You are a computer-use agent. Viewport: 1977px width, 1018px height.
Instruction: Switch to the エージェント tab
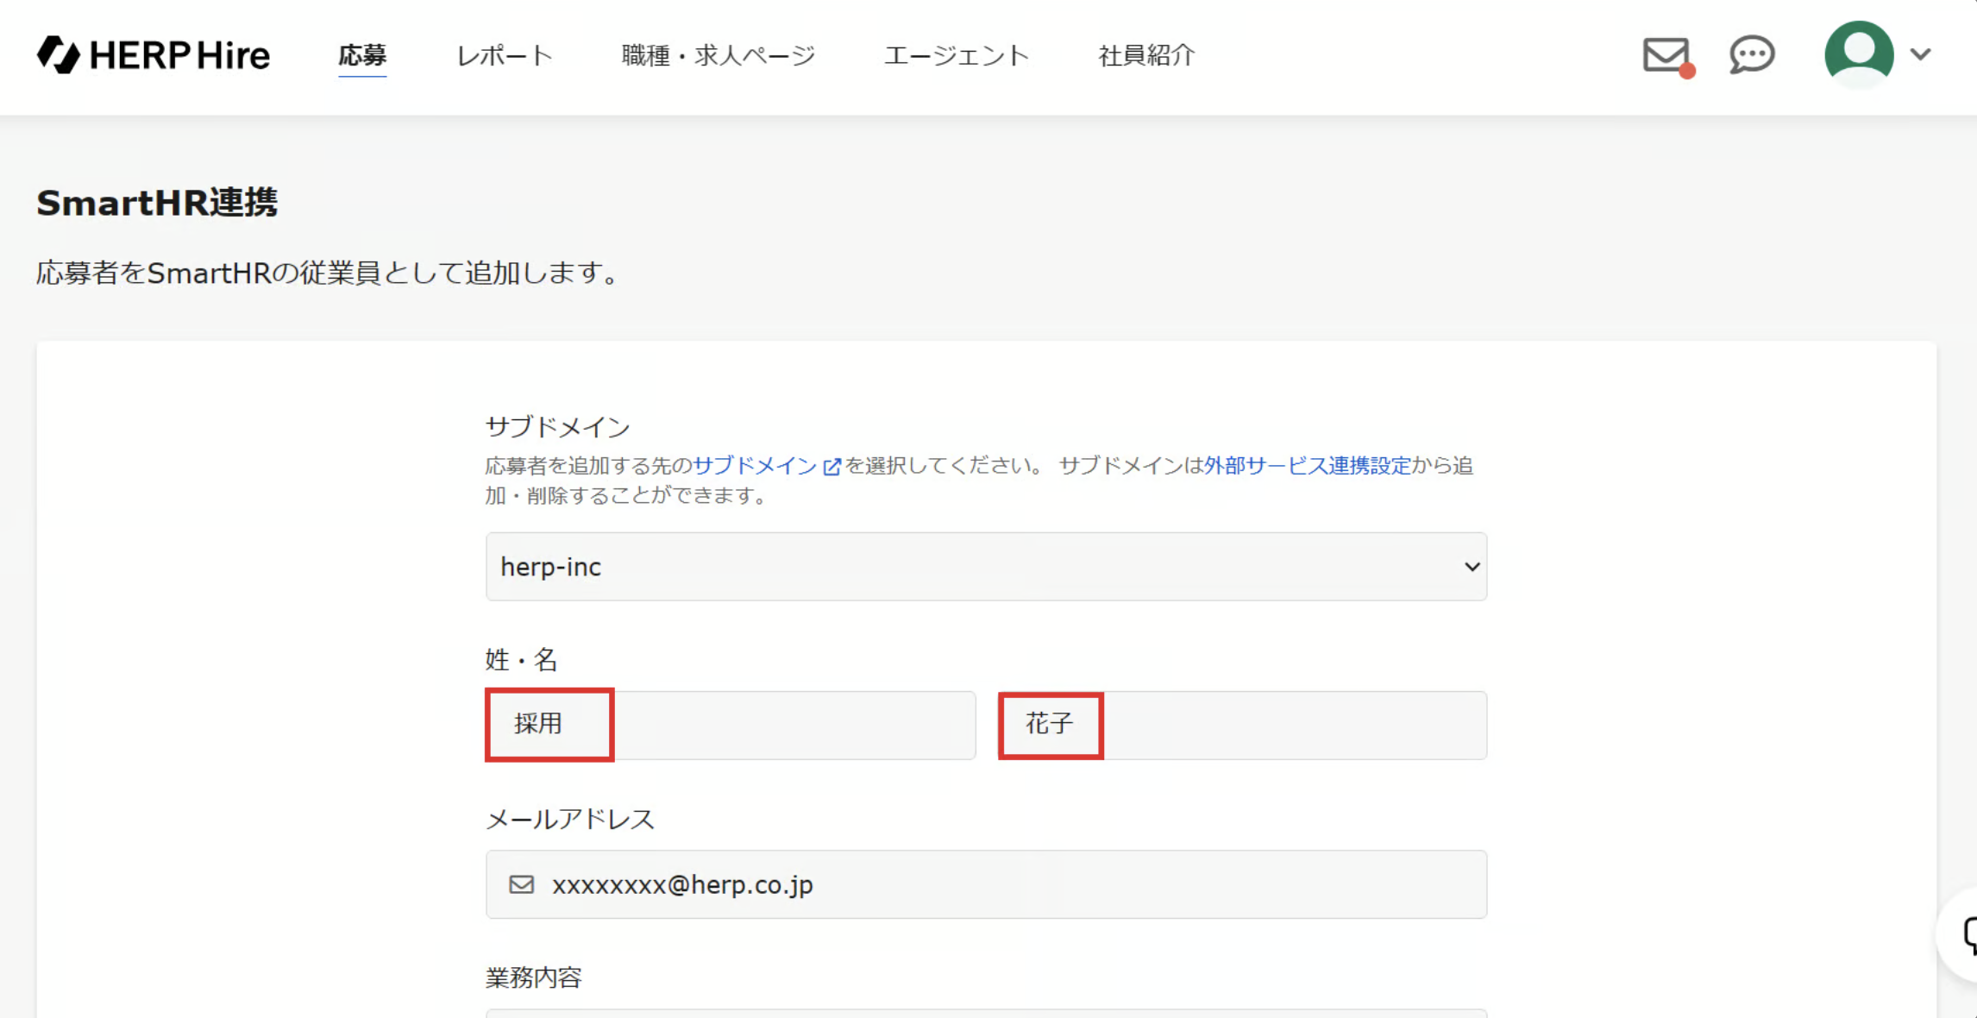pyautogui.click(x=957, y=56)
